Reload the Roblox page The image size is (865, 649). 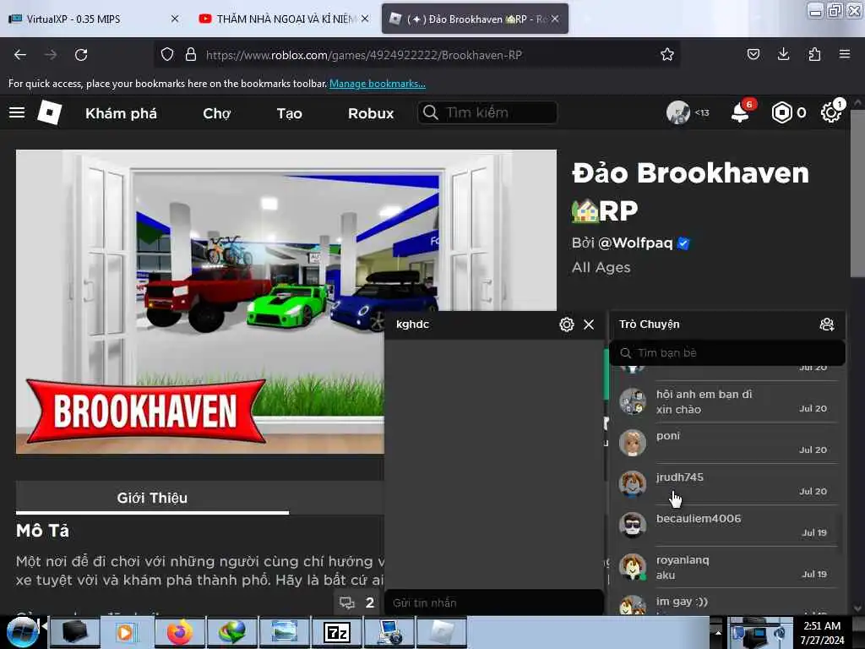pyautogui.click(x=81, y=55)
